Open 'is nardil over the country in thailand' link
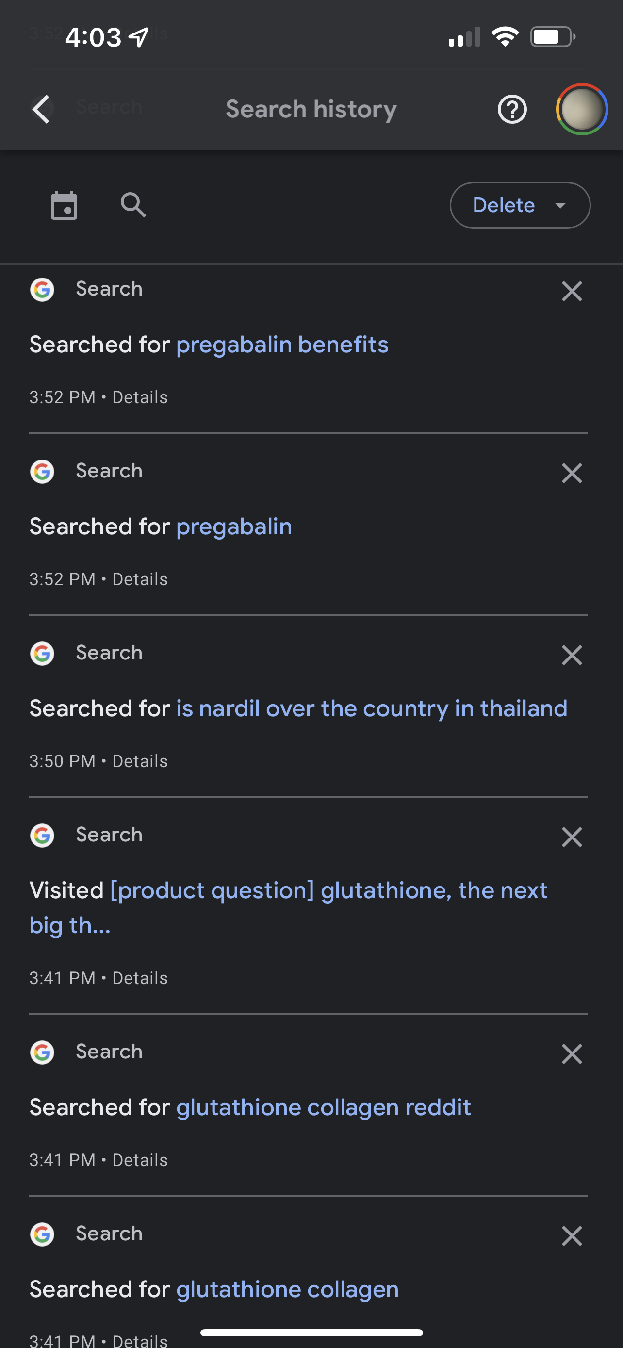 371,708
